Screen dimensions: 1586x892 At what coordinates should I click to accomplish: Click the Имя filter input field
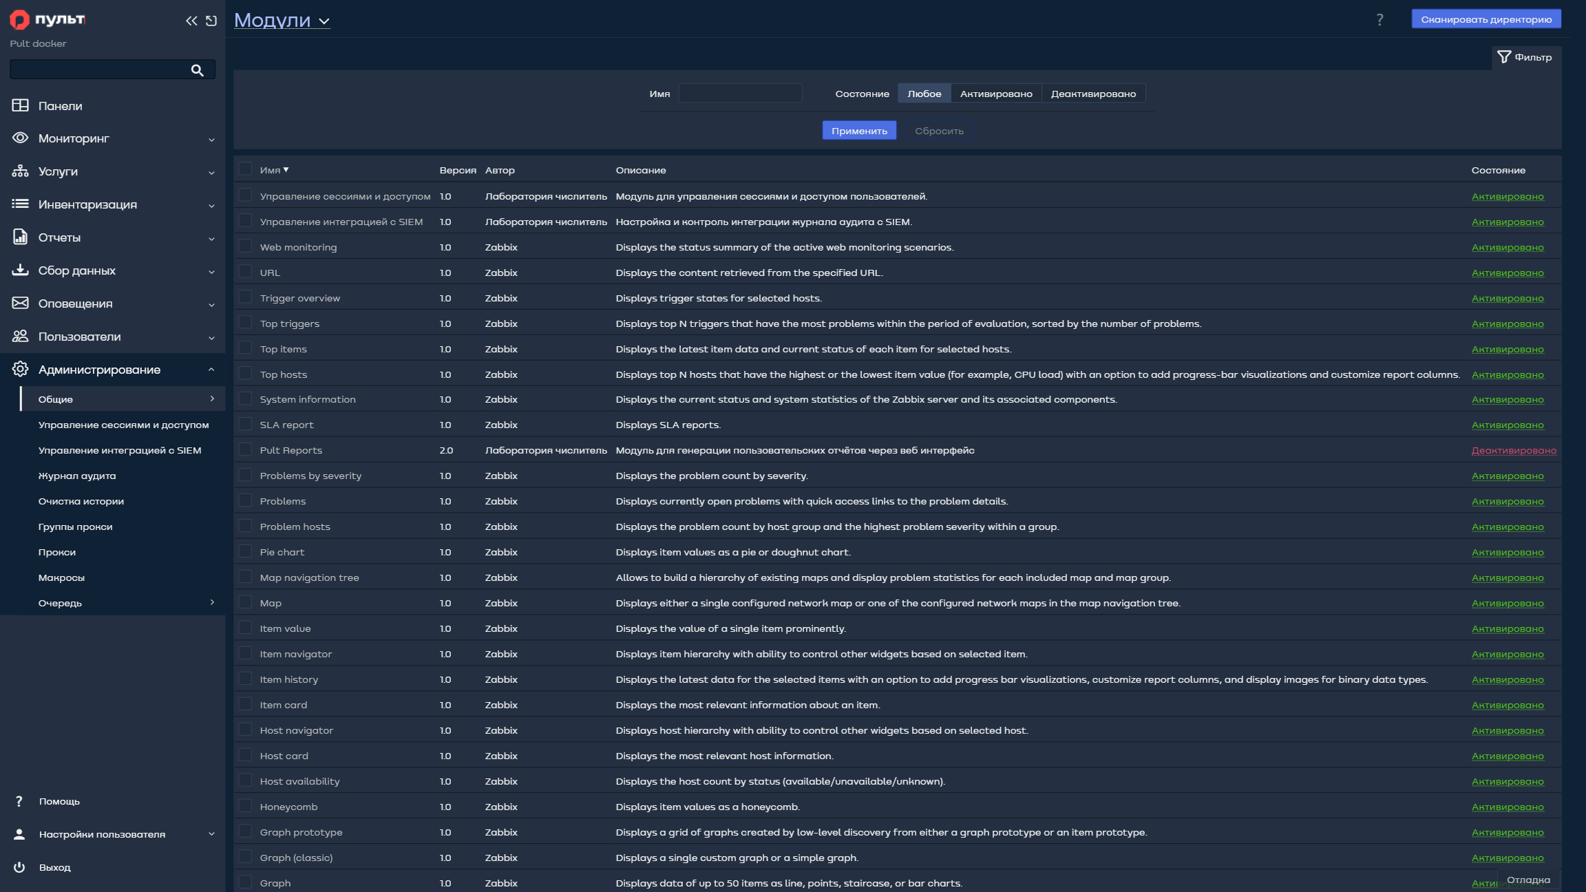pyautogui.click(x=740, y=94)
